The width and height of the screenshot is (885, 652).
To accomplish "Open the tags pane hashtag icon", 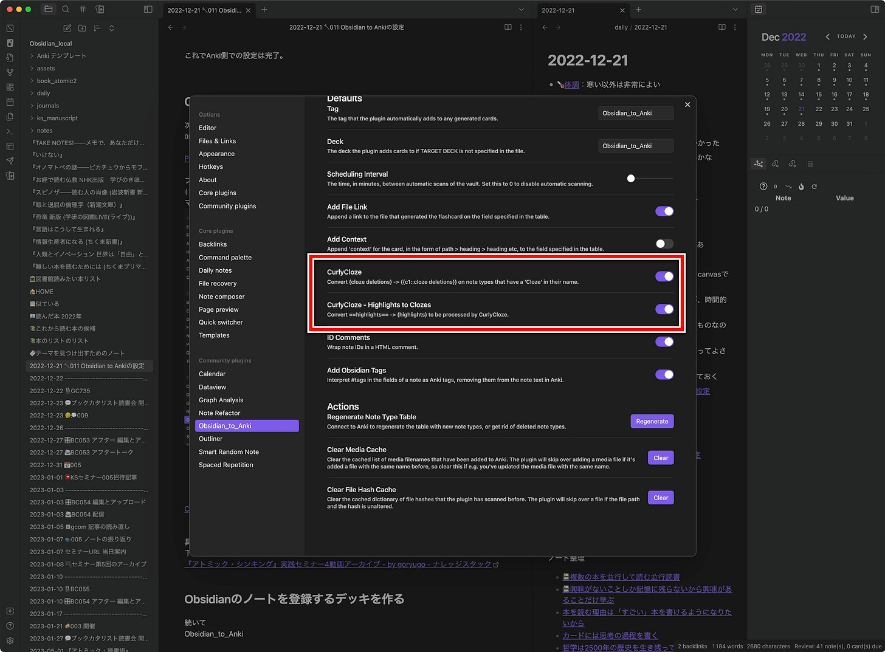I will click(x=83, y=9).
